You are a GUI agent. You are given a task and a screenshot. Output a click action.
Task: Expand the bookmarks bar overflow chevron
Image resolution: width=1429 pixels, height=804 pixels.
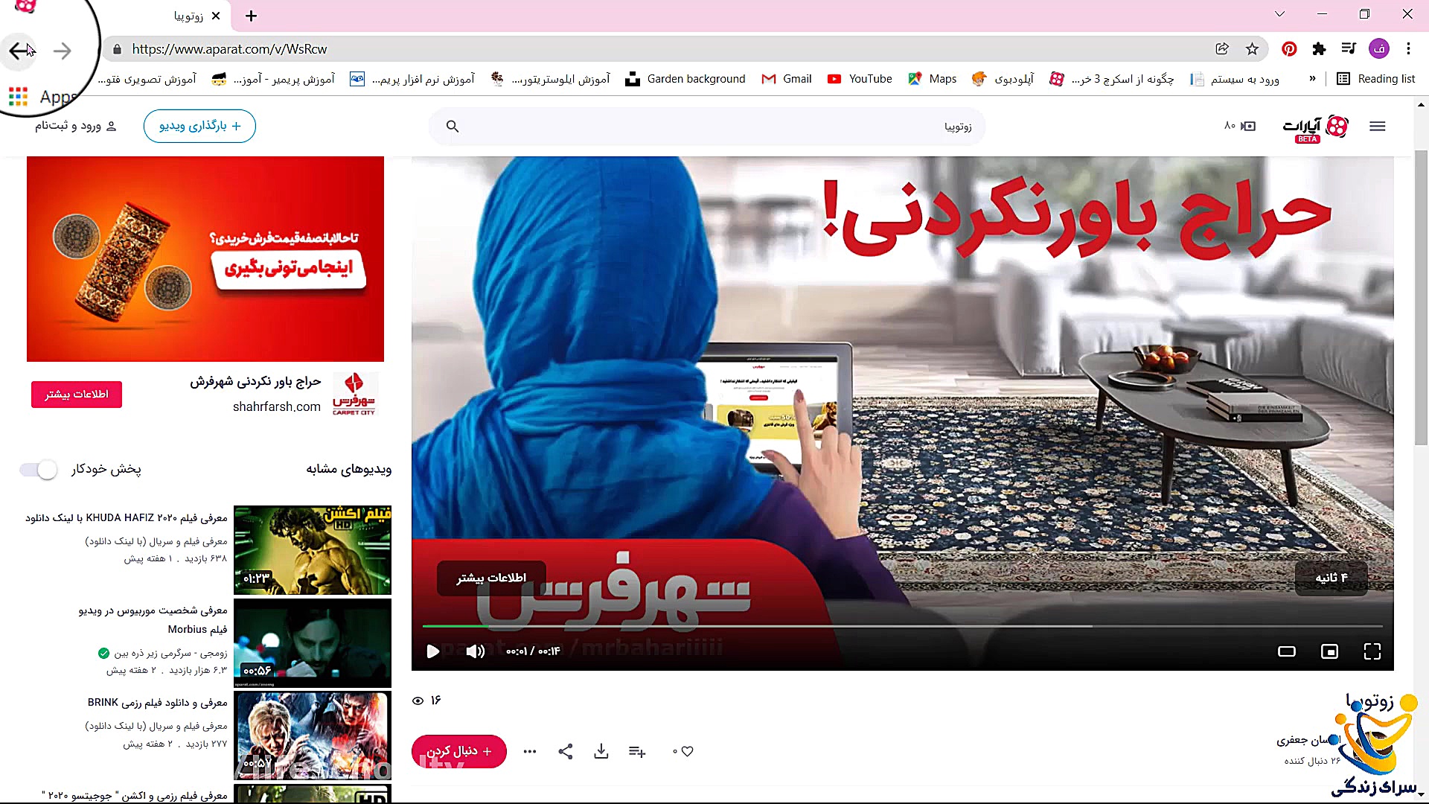point(1313,78)
